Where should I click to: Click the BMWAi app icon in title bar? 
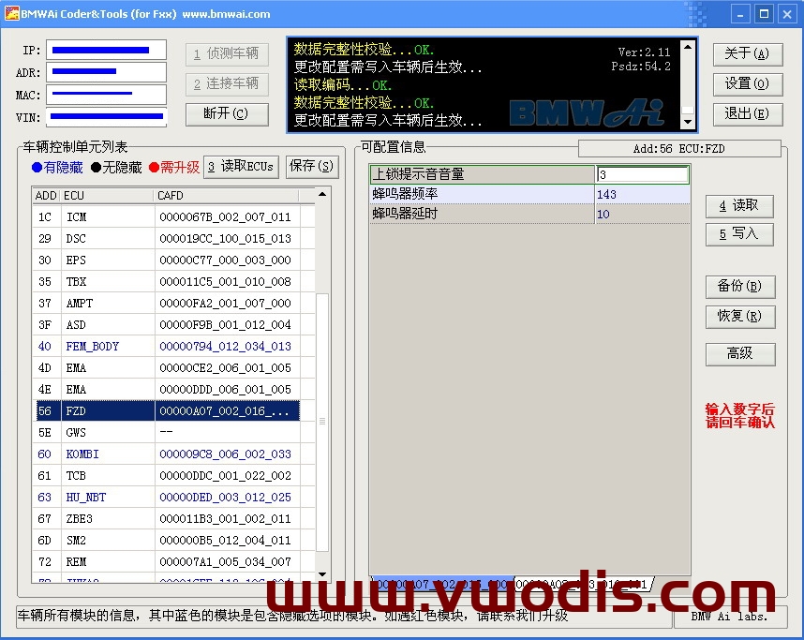click(11, 14)
